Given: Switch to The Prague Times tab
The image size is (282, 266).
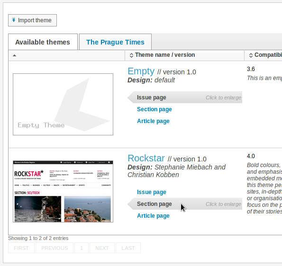Looking at the screenshot, I should click(x=115, y=42).
